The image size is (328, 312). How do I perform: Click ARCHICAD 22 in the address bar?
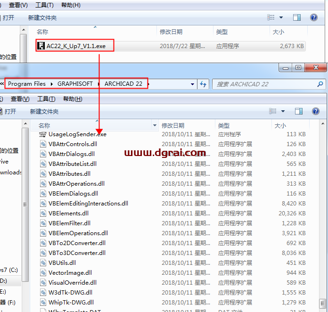click(123, 84)
